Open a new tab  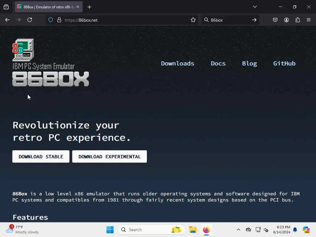(89, 7)
